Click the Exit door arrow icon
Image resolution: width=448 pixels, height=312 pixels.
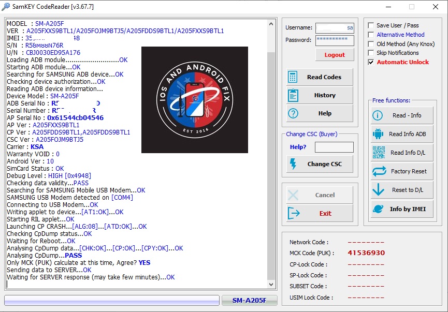(293, 213)
